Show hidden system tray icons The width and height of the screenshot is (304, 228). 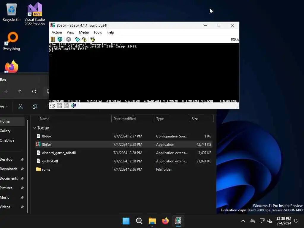click(243, 221)
